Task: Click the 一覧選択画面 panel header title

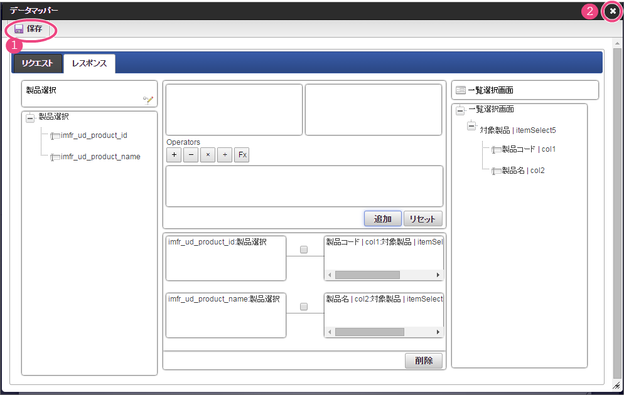Action: [491, 90]
